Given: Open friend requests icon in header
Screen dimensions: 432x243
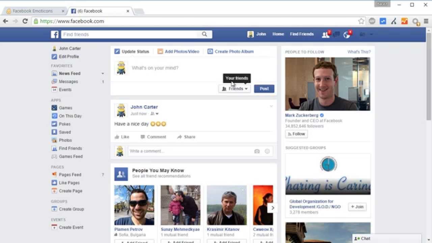Looking at the screenshot, I should (x=325, y=34).
